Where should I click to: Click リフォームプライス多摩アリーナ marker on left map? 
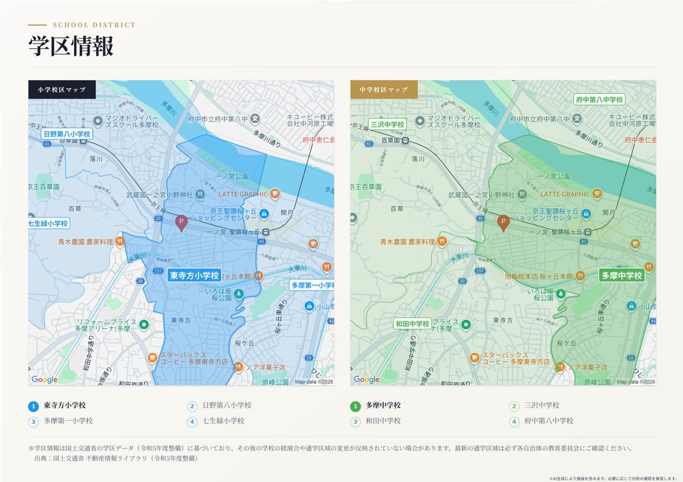point(144,324)
